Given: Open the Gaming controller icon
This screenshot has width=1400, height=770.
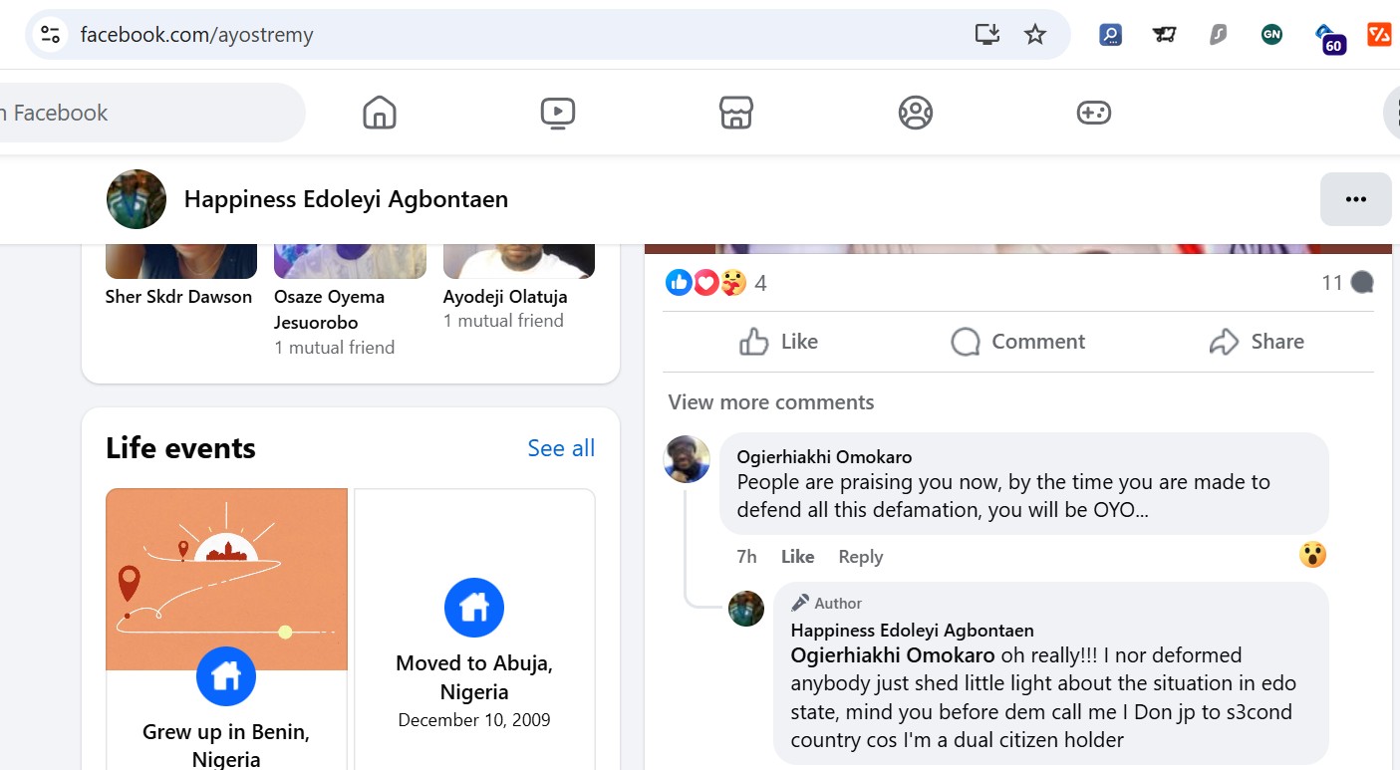Looking at the screenshot, I should (1093, 113).
